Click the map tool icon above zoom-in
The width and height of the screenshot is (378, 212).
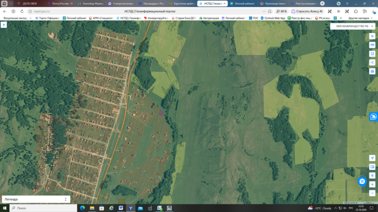tap(372, 176)
